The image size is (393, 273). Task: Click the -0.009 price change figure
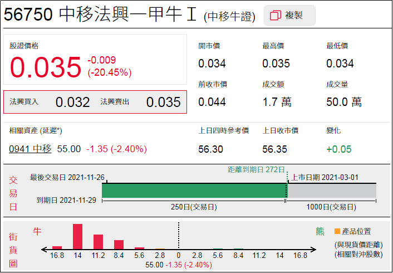coord(101,60)
